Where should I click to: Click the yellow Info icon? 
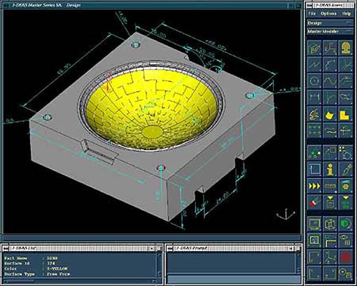[x=330, y=169]
